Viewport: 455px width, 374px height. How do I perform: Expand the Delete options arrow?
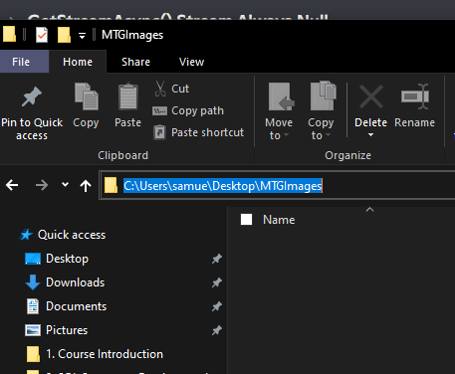(371, 135)
